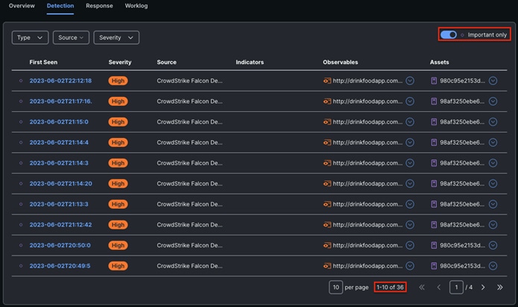The height and width of the screenshot is (307, 518).
Task: Expand observables for the 21:15:0 row
Action: pos(410,121)
